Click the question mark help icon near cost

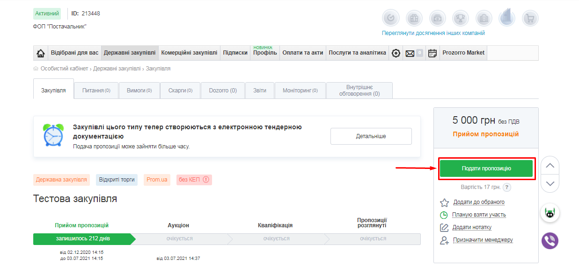click(x=506, y=187)
